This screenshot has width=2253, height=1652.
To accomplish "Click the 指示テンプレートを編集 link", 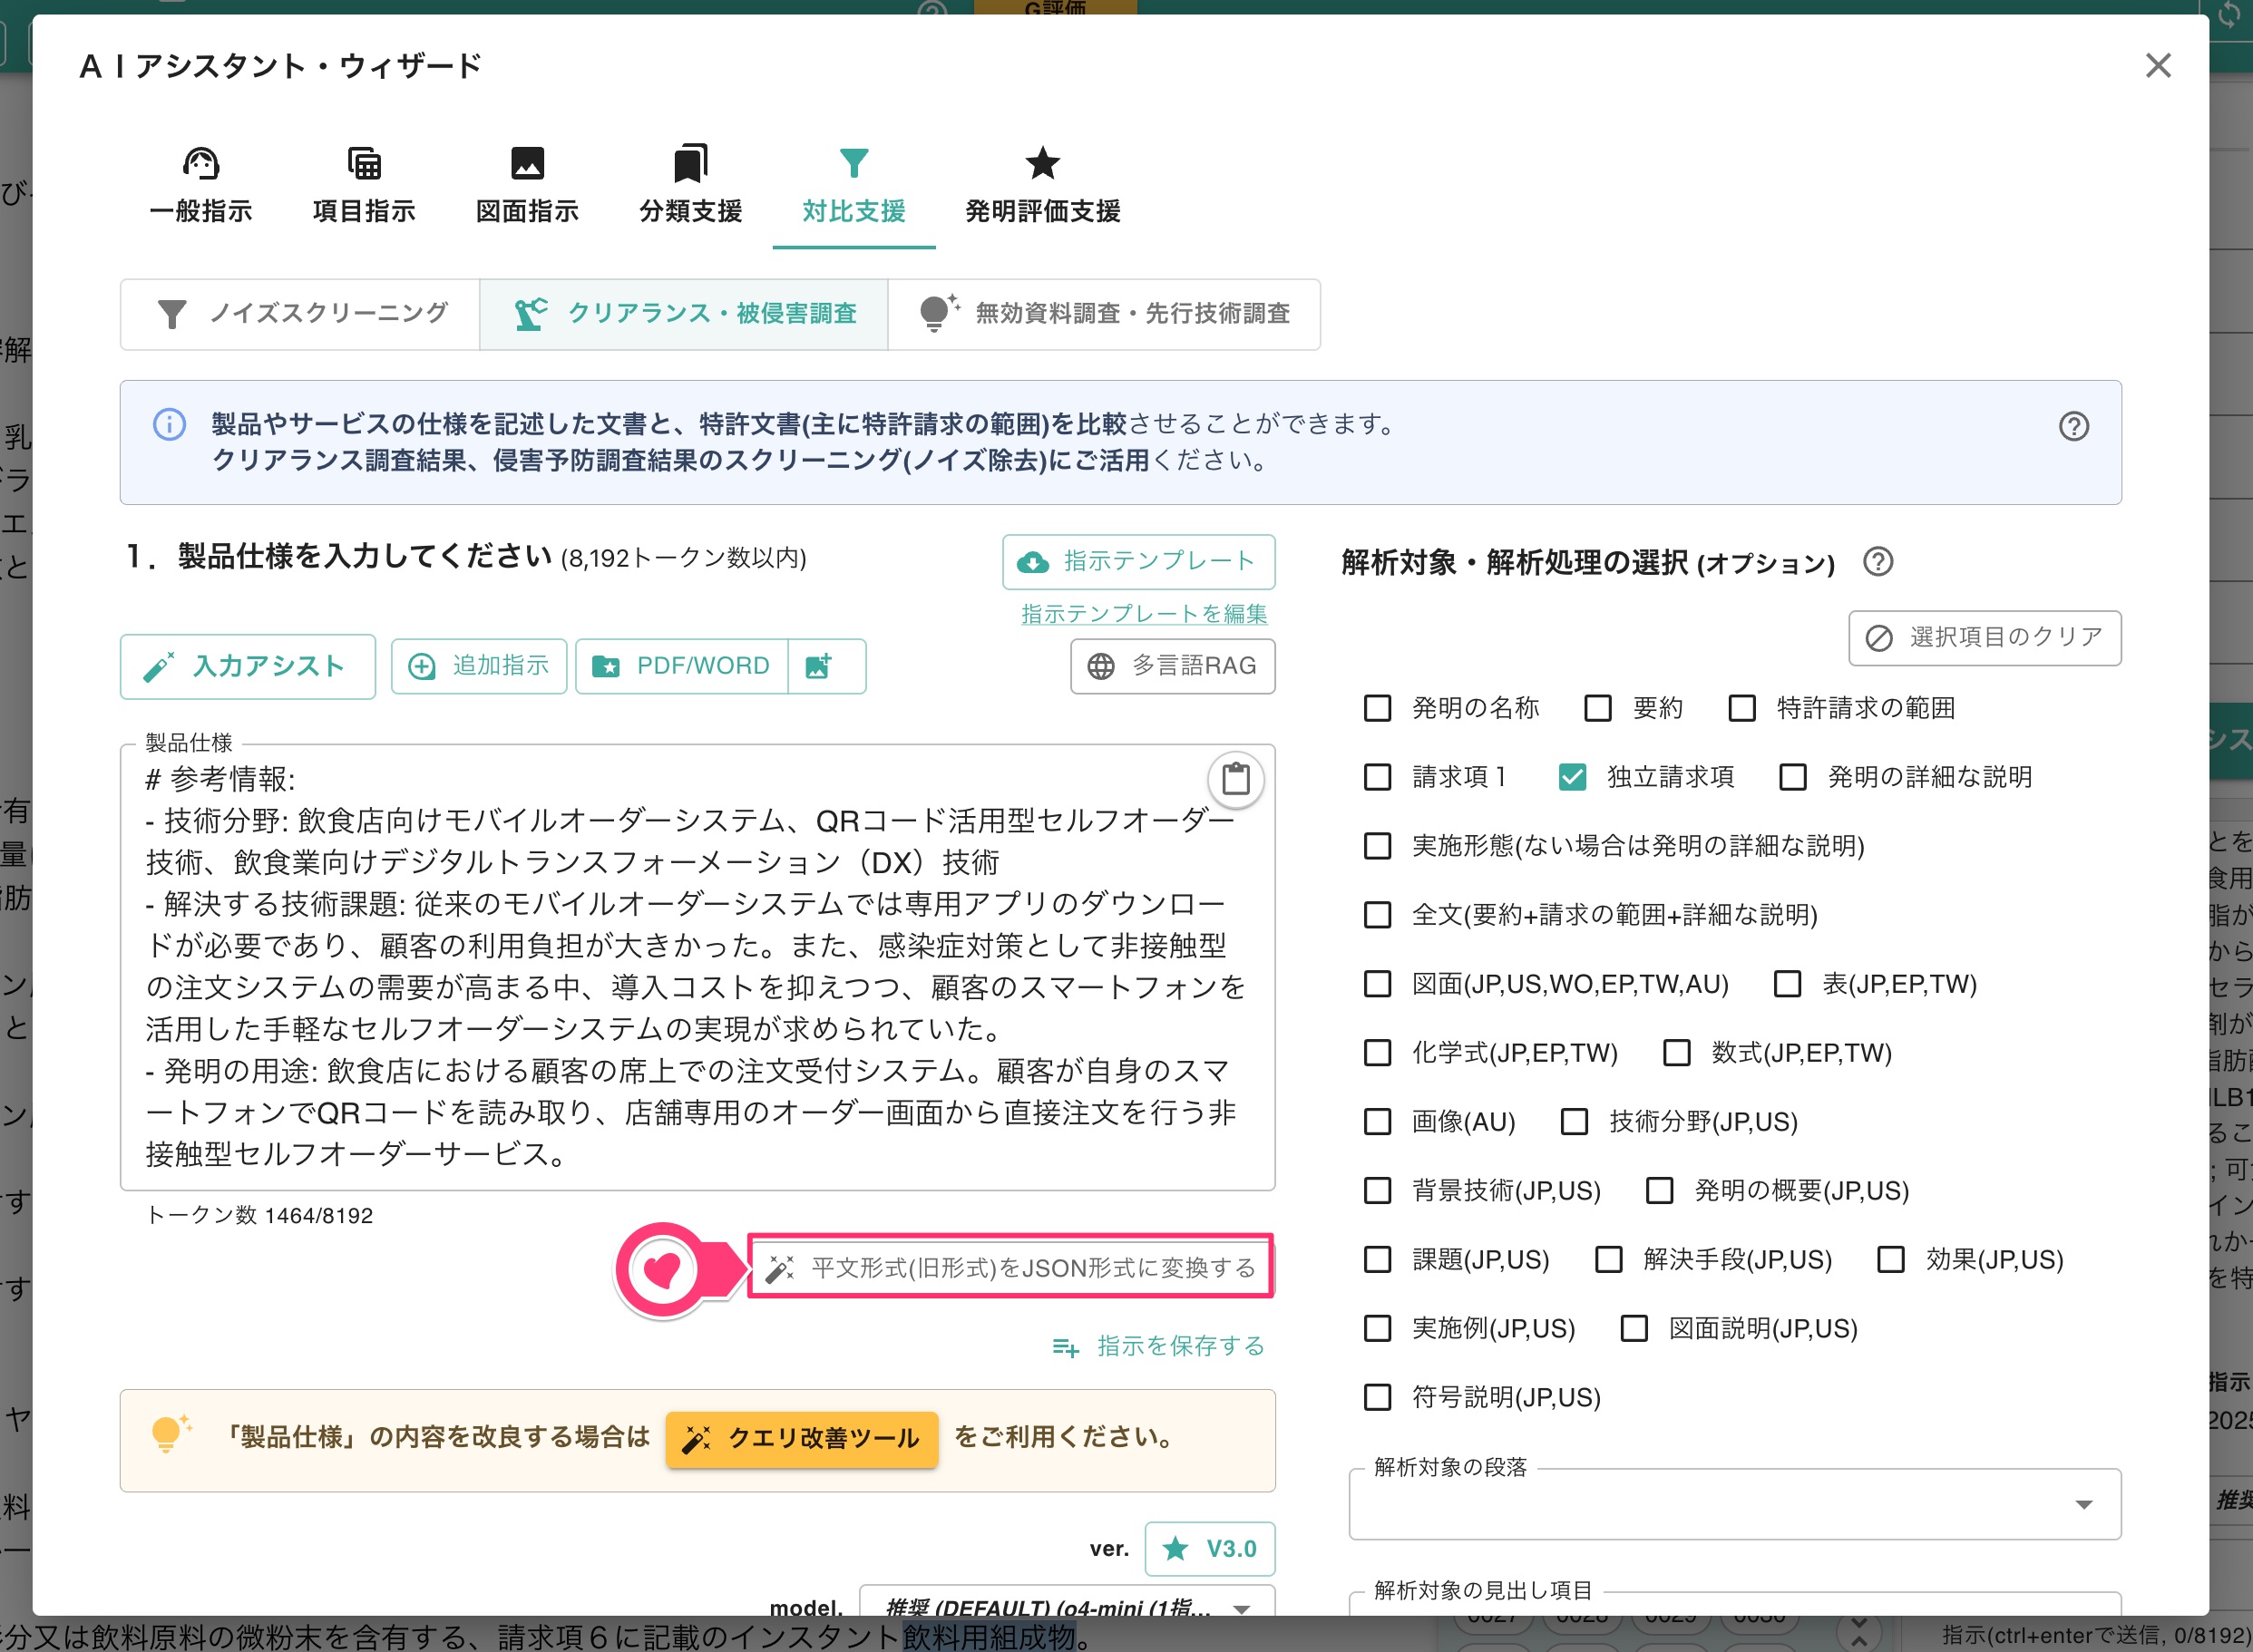I will (1144, 614).
